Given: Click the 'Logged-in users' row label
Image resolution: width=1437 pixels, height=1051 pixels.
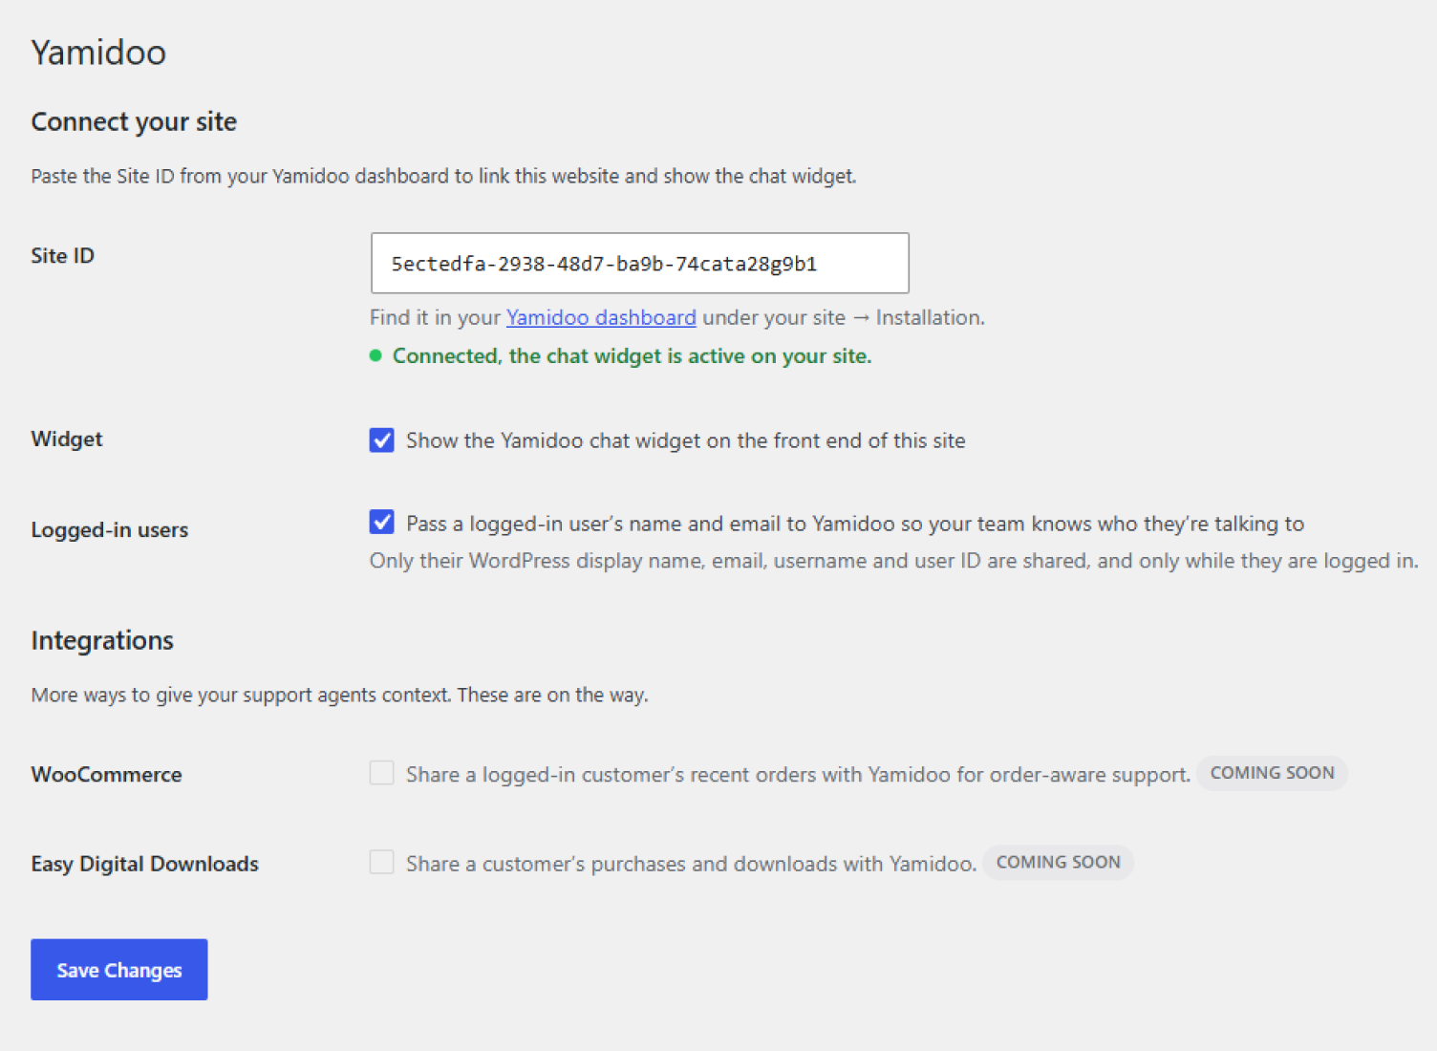Looking at the screenshot, I should pyautogui.click(x=109, y=530).
